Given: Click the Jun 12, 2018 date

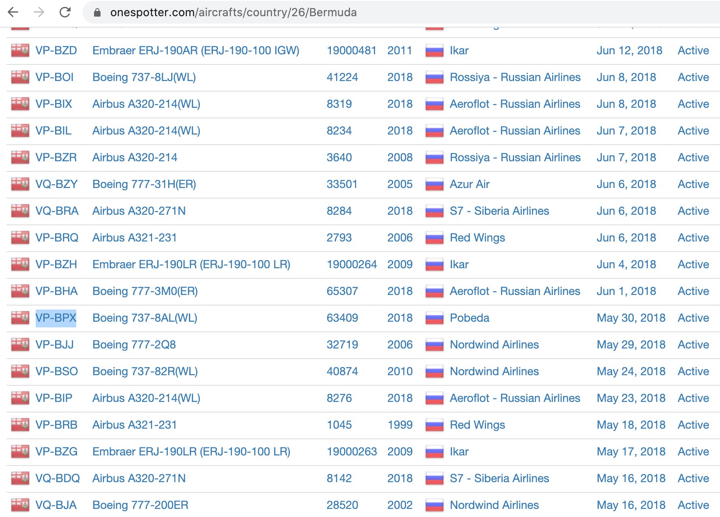Looking at the screenshot, I should pyautogui.click(x=630, y=51).
